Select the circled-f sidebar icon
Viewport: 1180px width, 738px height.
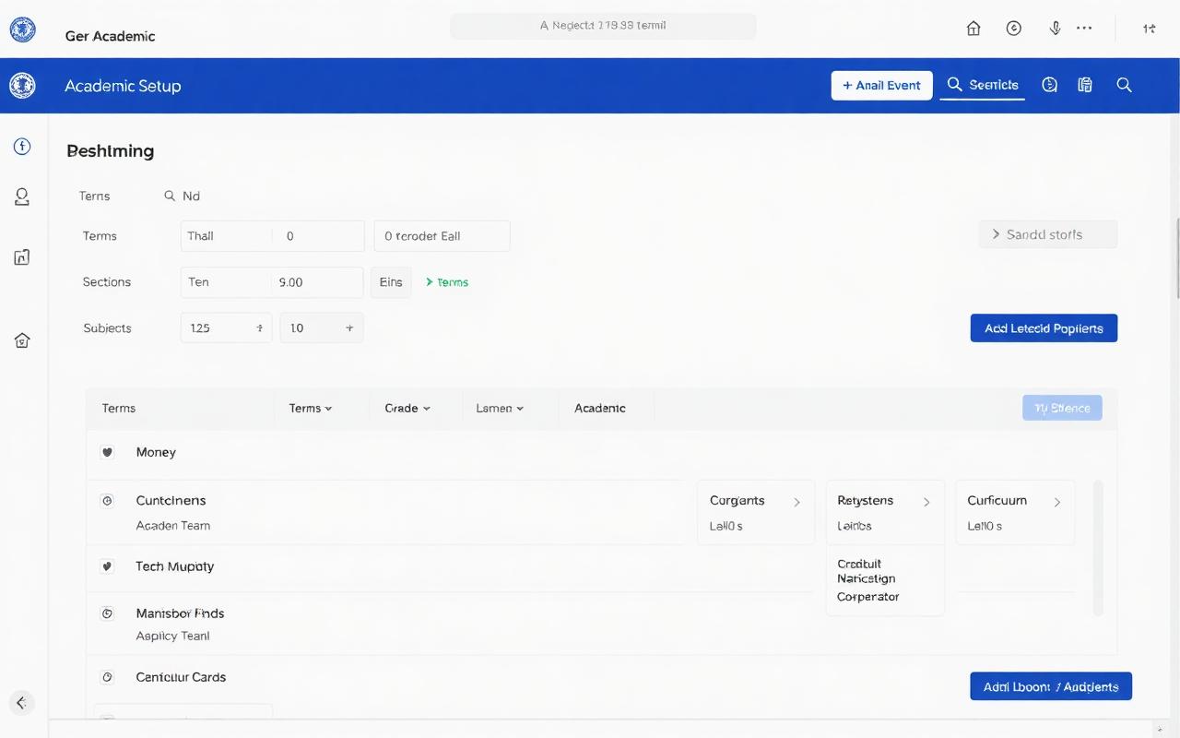21,146
